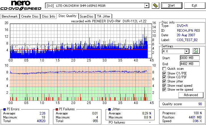The image size is (206, 125).
Task: Open the Advanced settings button
Action: [191, 95]
